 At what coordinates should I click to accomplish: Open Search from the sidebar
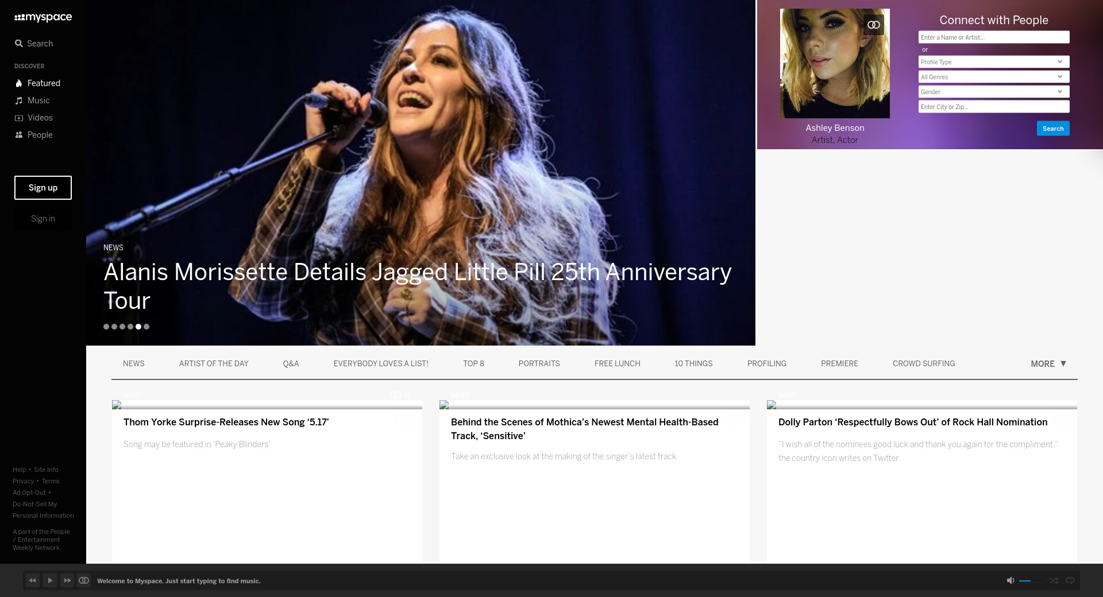[x=34, y=44]
